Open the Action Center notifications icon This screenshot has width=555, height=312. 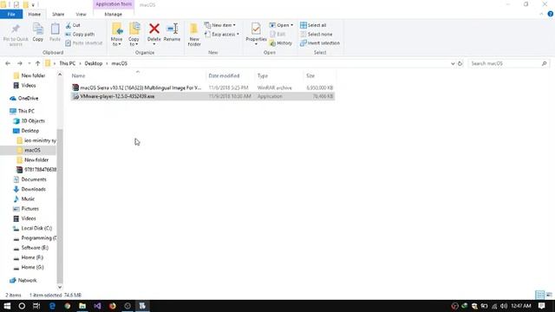coord(541,306)
